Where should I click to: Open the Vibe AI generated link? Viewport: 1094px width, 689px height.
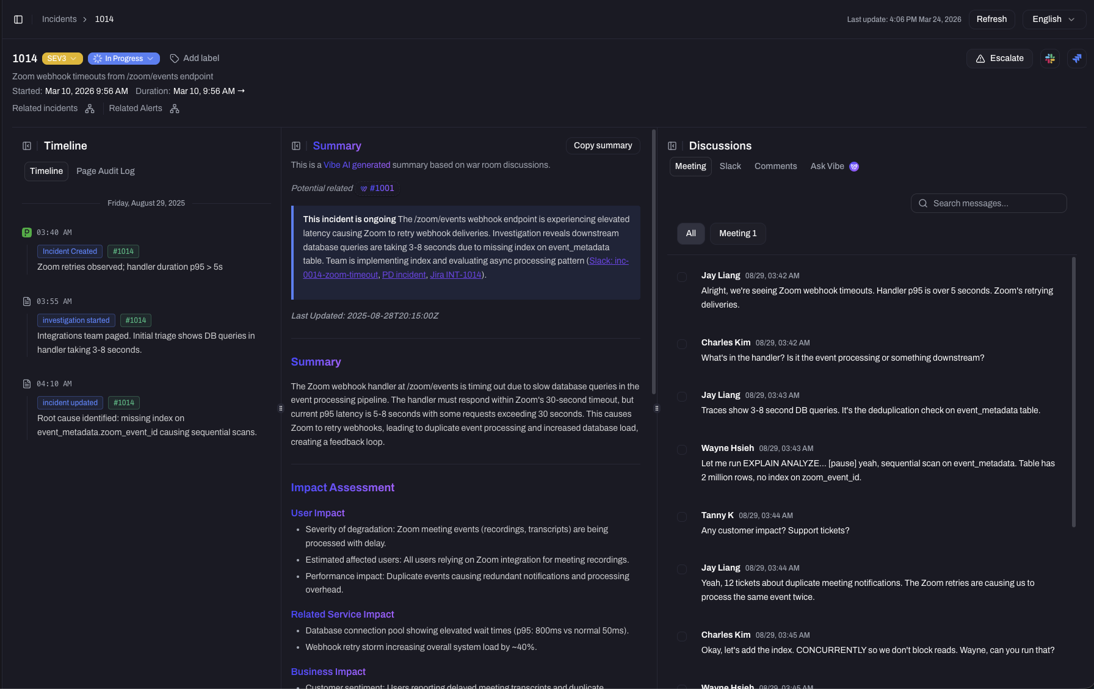357,165
